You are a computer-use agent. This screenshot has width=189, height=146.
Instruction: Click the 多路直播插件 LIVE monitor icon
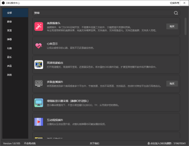[x=39, y=84]
